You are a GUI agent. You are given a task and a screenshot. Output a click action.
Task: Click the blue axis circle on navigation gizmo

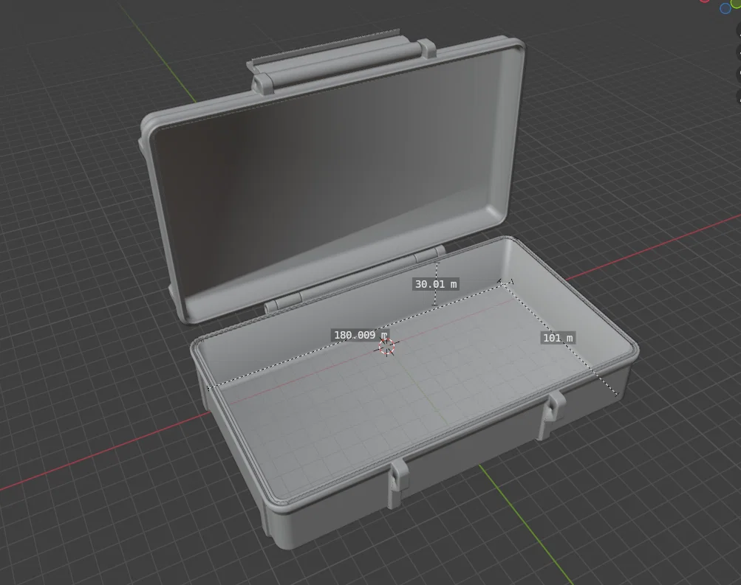[725, 8]
